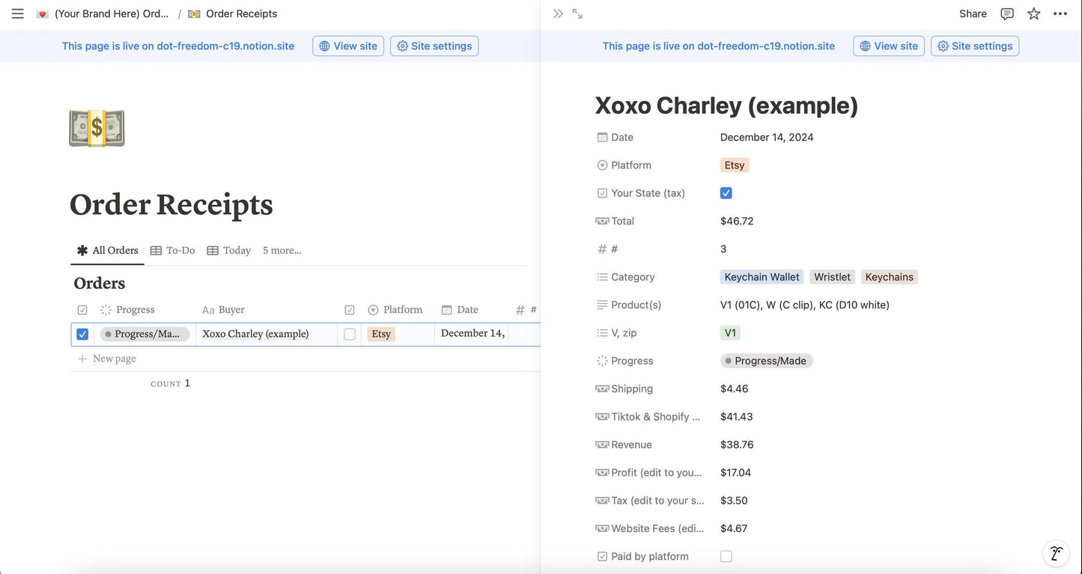This screenshot has height=574, width=1082.
Task: Open comments via speech bubble icon
Action: 1006,13
